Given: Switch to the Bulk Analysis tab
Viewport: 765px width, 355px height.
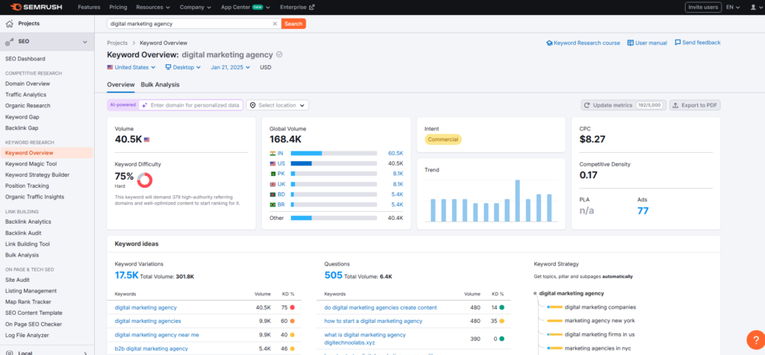Looking at the screenshot, I should tap(160, 84).
